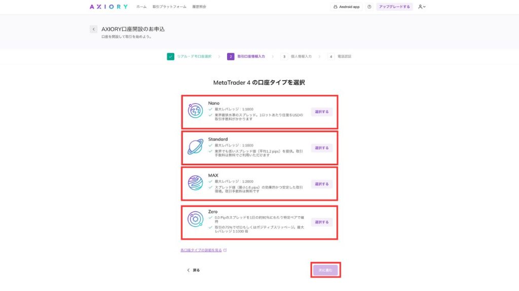This screenshot has height=291, width=519.
Task: Click the Nano account planet icon
Action: [195, 111]
